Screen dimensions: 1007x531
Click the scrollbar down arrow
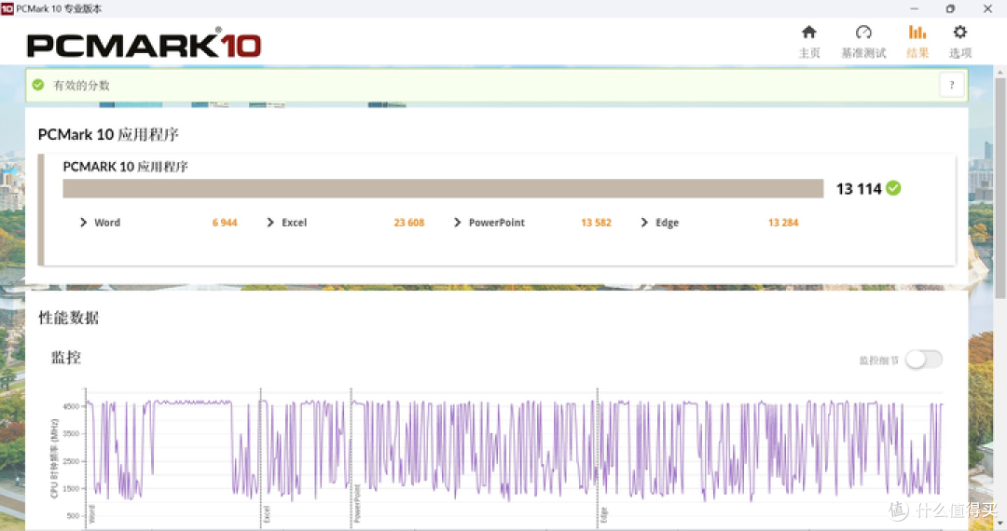pyautogui.click(x=1000, y=524)
